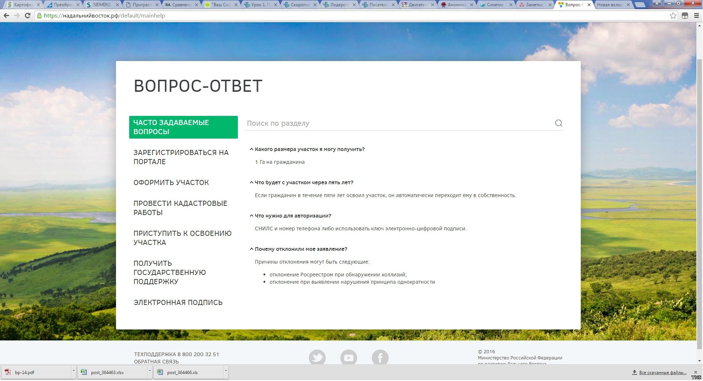Open 'Обратная связь' footer link
Screen dimensions: 703x381
(x=156, y=362)
